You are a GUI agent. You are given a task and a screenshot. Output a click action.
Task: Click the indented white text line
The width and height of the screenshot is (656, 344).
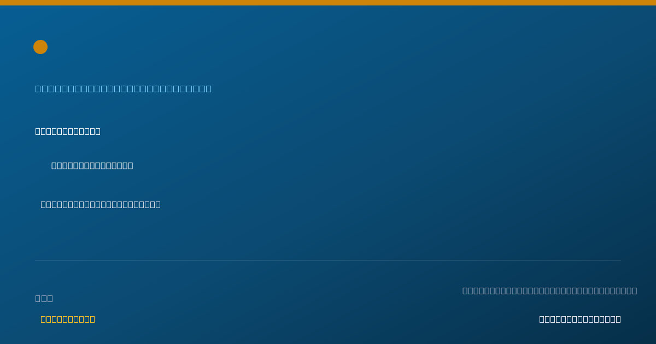click(x=92, y=165)
